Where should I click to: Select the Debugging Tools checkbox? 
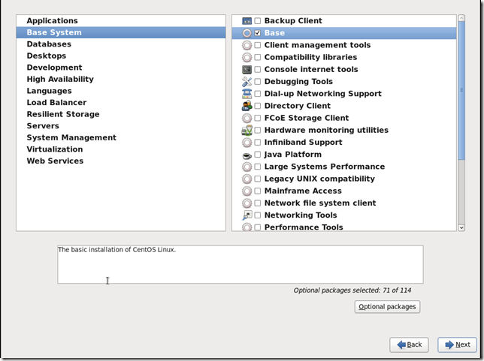[x=258, y=81]
